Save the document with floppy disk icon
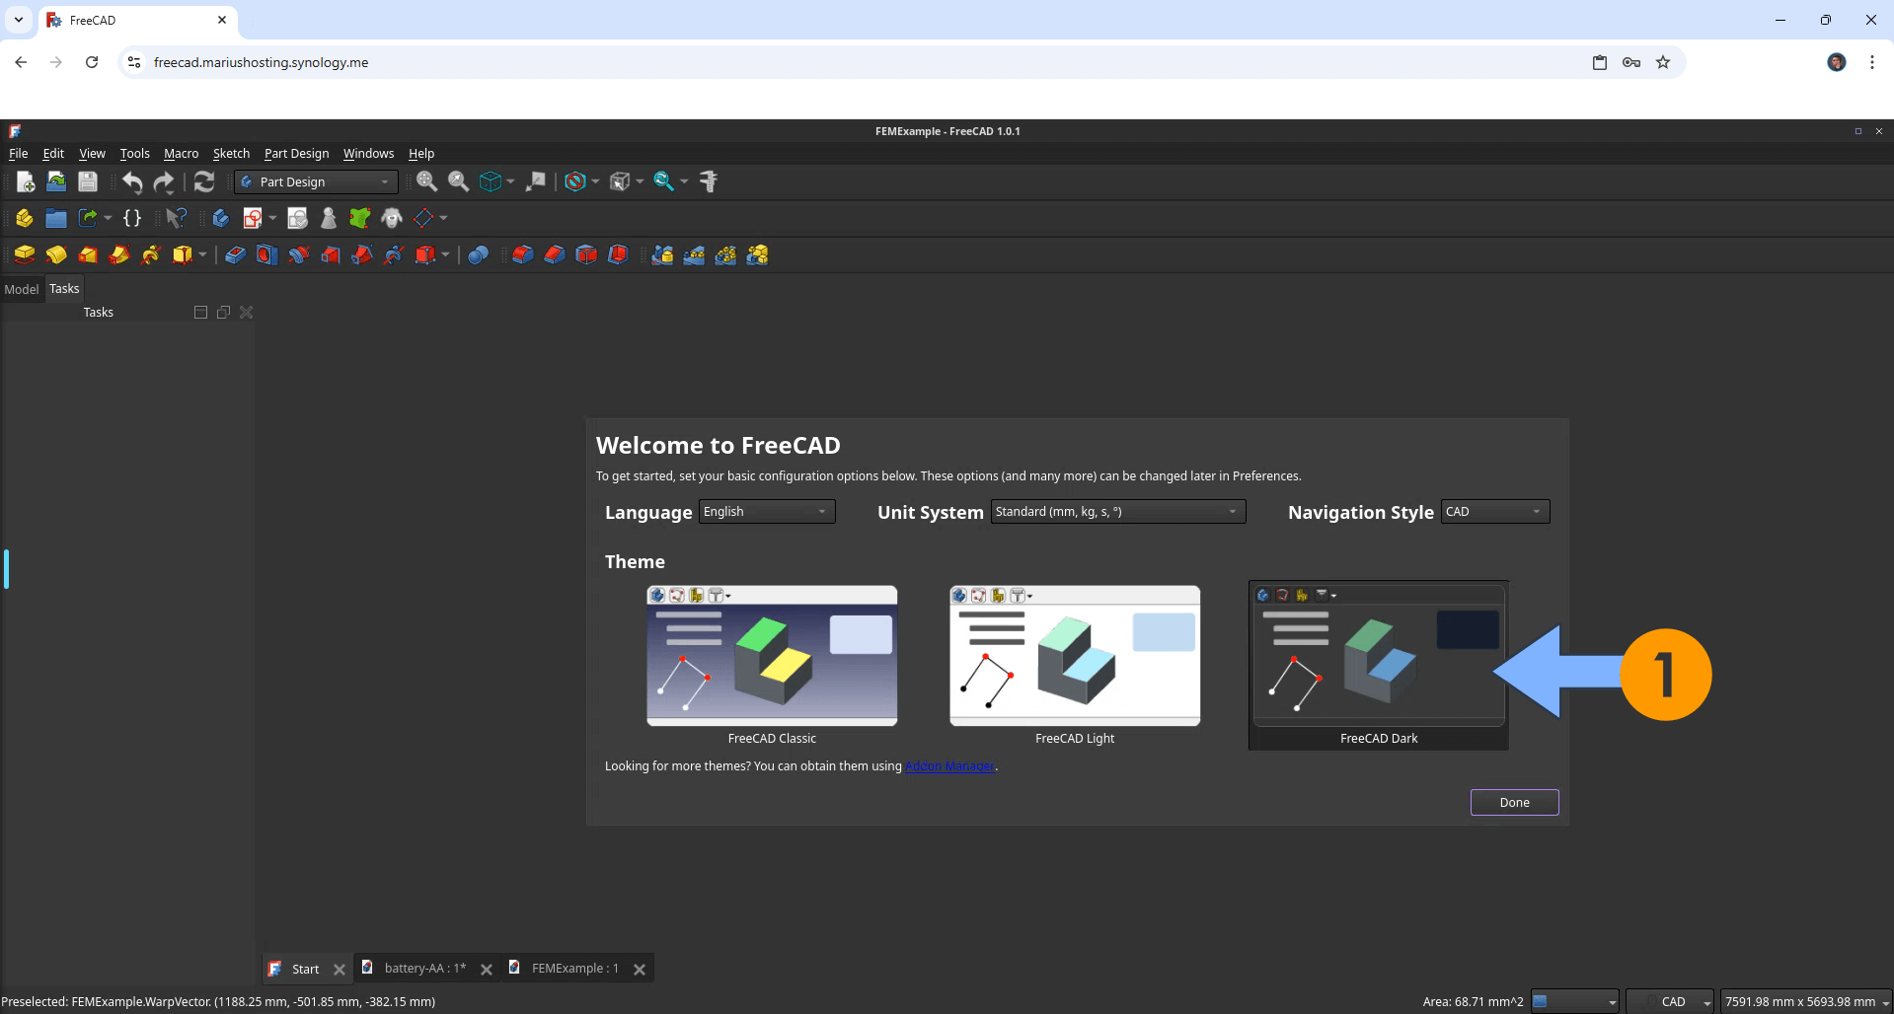Screen dimensions: 1894x1014 tap(88, 181)
